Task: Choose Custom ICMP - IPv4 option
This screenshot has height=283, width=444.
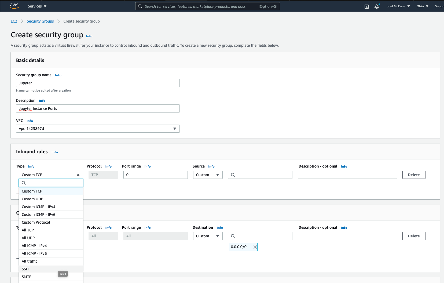Action: (x=51, y=207)
